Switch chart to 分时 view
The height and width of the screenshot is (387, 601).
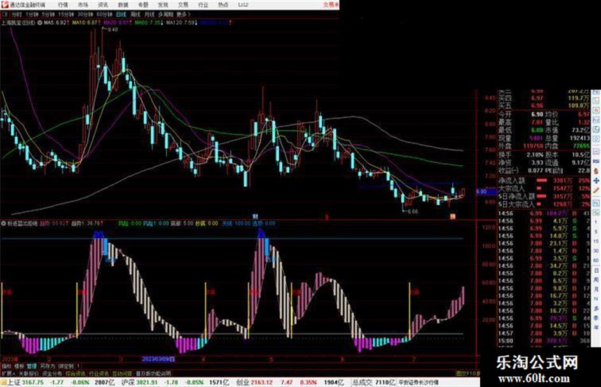17,15
